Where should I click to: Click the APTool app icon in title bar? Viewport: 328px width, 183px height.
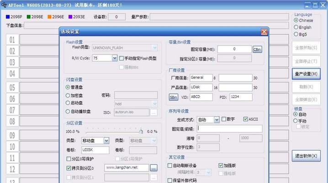(x=4, y=5)
